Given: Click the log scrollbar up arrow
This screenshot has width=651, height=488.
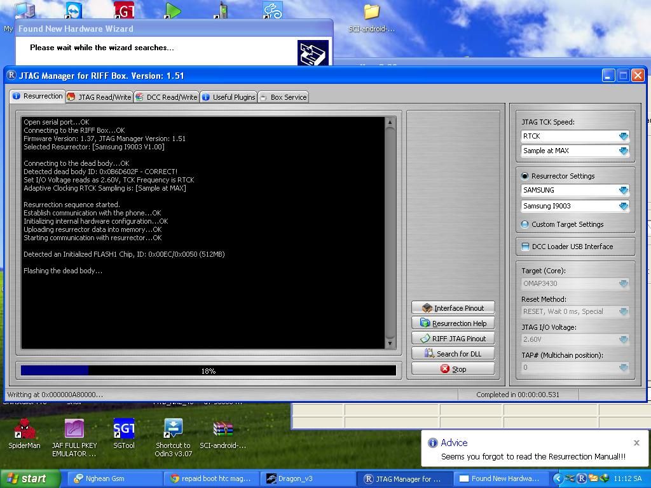Looking at the screenshot, I should (x=390, y=122).
